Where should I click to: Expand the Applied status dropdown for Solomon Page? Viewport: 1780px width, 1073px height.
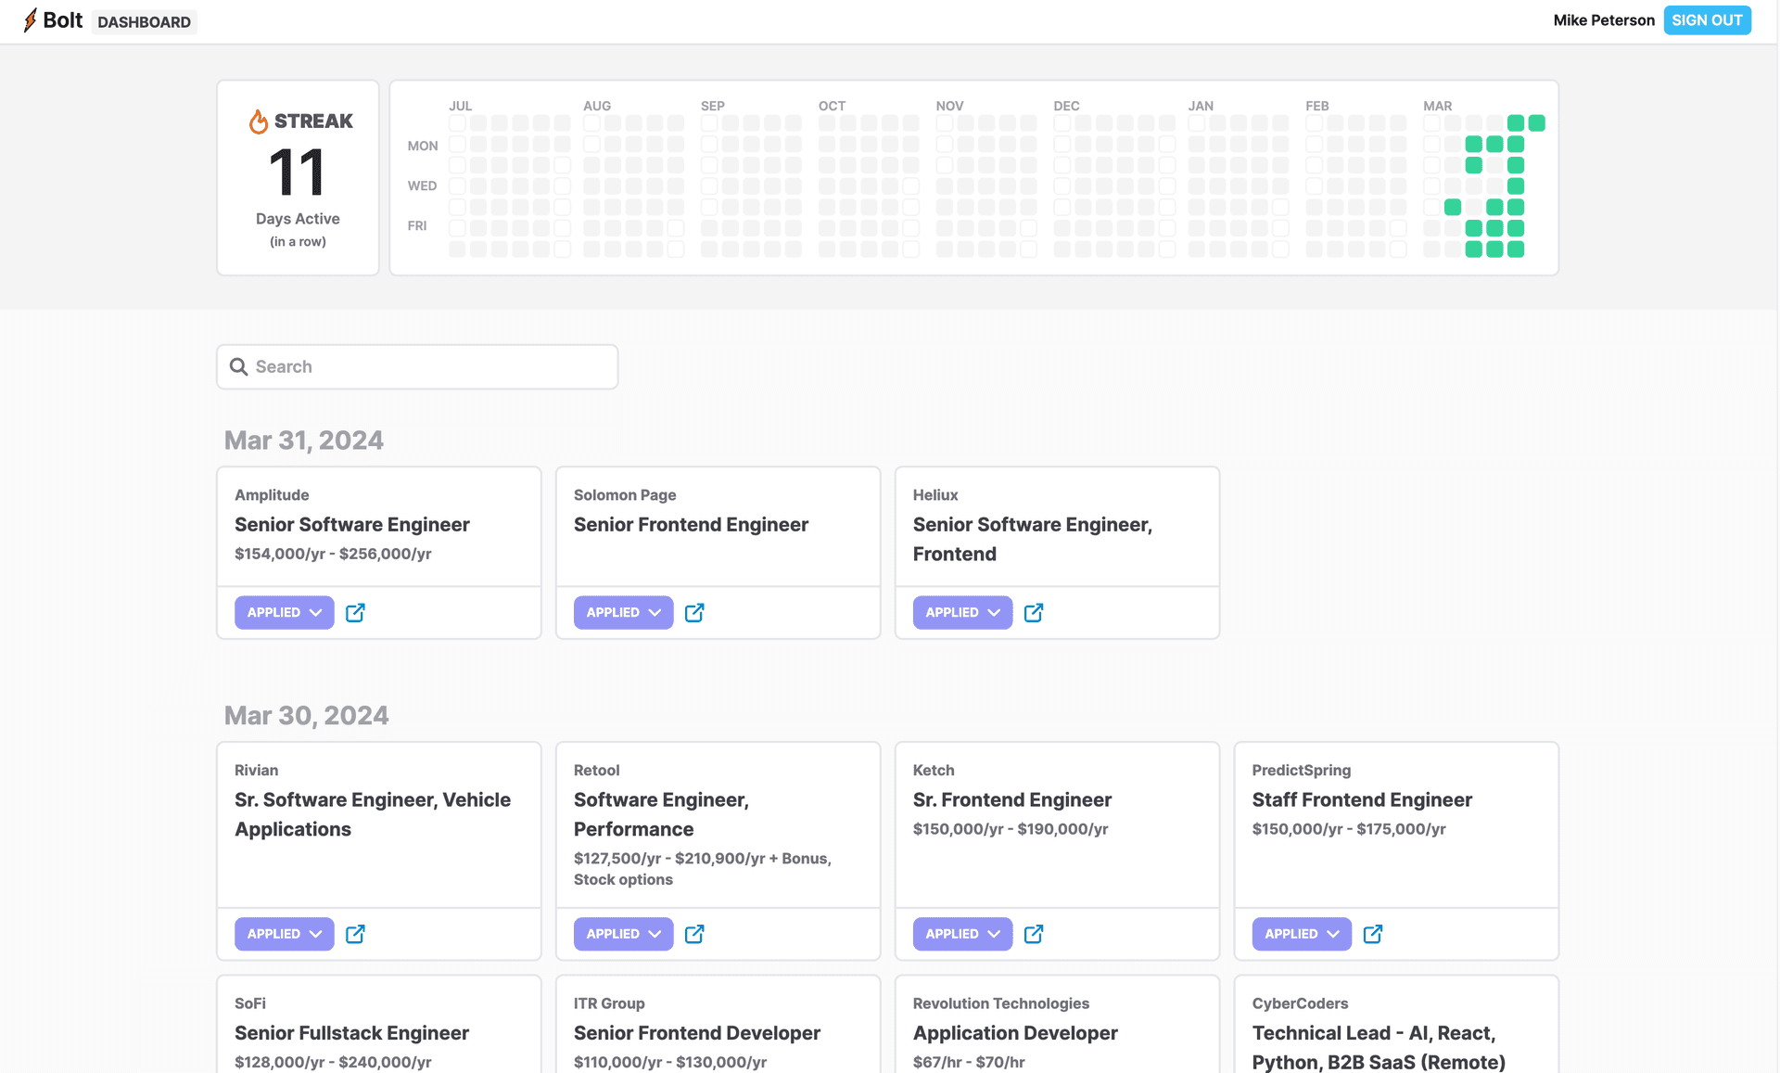point(623,613)
